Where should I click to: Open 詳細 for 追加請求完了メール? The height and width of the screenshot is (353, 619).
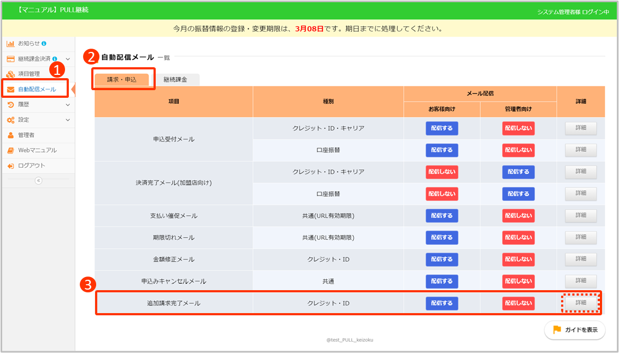(581, 303)
